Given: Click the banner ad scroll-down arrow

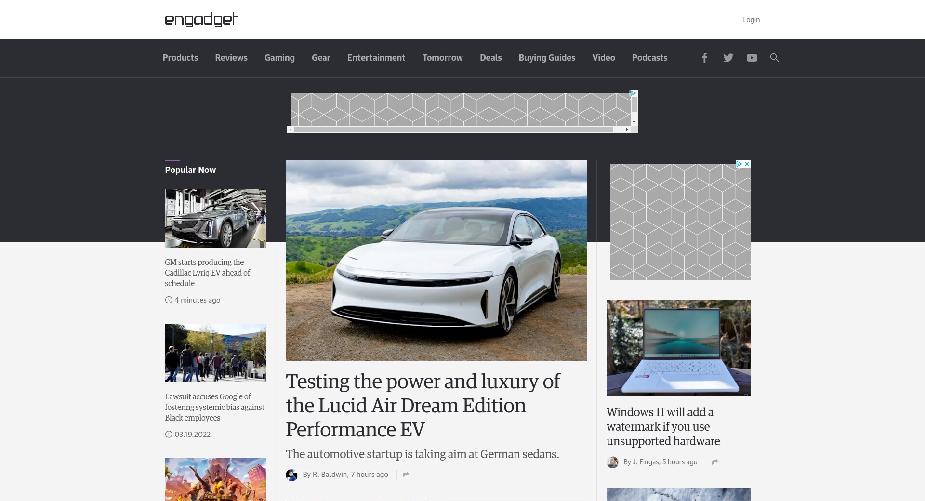Looking at the screenshot, I should tap(634, 122).
